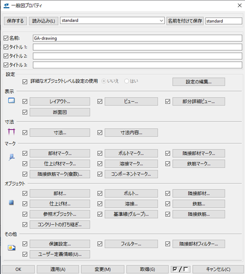Click the 表示 section monitor icon
The image size is (245, 274).
pyautogui.click(x=11, y=101)
